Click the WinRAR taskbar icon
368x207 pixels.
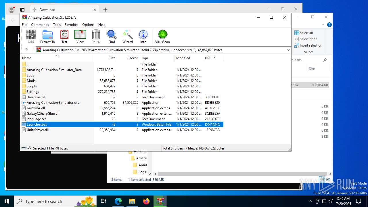click(x=160, y=201)
